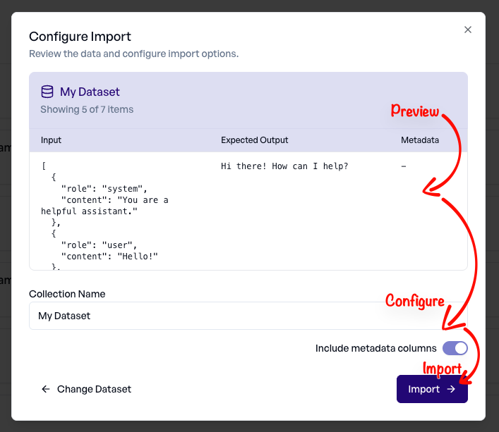Click the left arrow icon beside Change Dataset
499x432 pixels.
click(x=46, y=389)
